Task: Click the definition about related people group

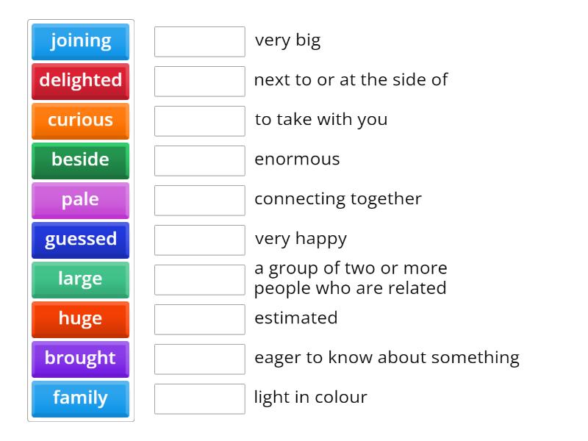Action: point(351,279)
